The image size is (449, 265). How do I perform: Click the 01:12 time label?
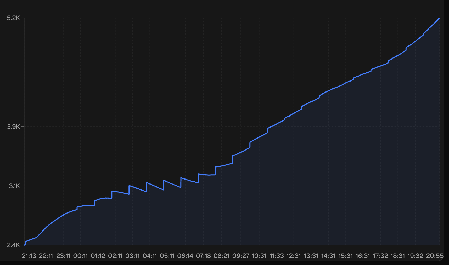click(x=98, y=256)
